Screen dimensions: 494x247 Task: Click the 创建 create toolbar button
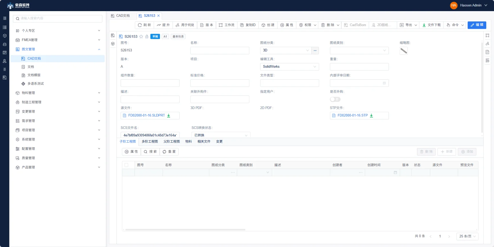(268, 25)
